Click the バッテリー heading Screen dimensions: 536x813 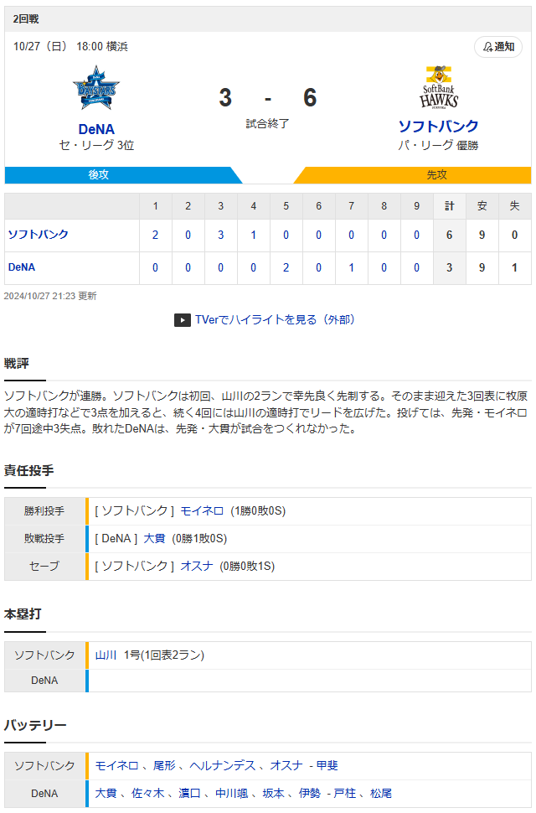[x=35, y=725]
